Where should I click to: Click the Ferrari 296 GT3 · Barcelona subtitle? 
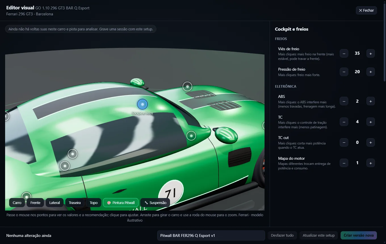click(30, 14)
